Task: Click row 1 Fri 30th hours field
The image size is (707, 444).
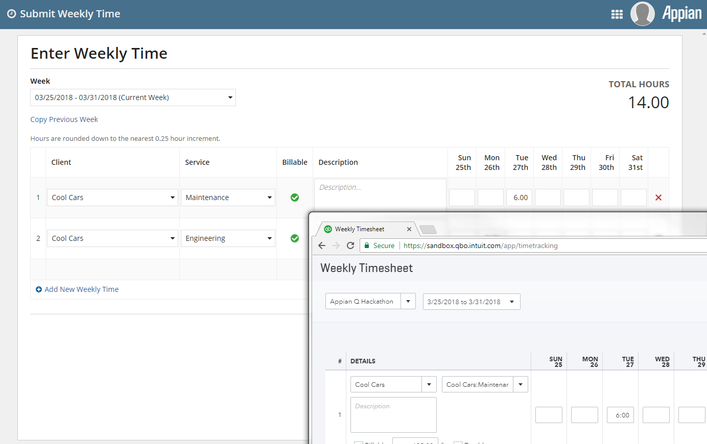Action: [605, 198]
